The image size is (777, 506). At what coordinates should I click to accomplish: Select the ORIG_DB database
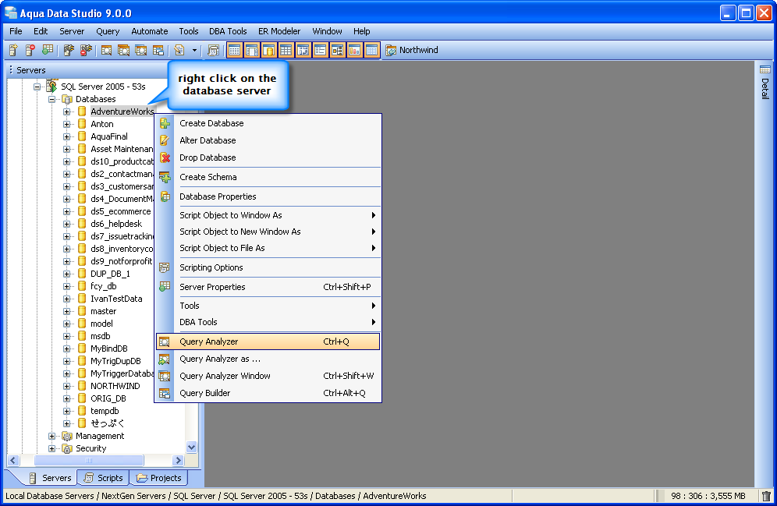coord(108,398)
